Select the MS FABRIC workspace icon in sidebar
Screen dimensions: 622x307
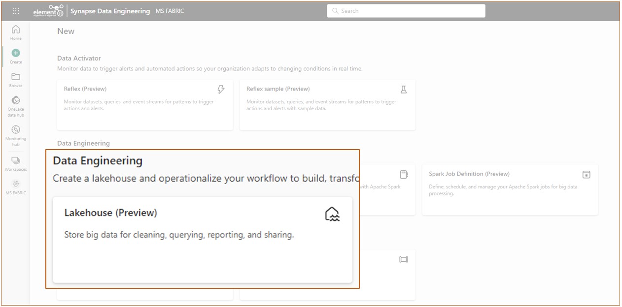(15, 184)
